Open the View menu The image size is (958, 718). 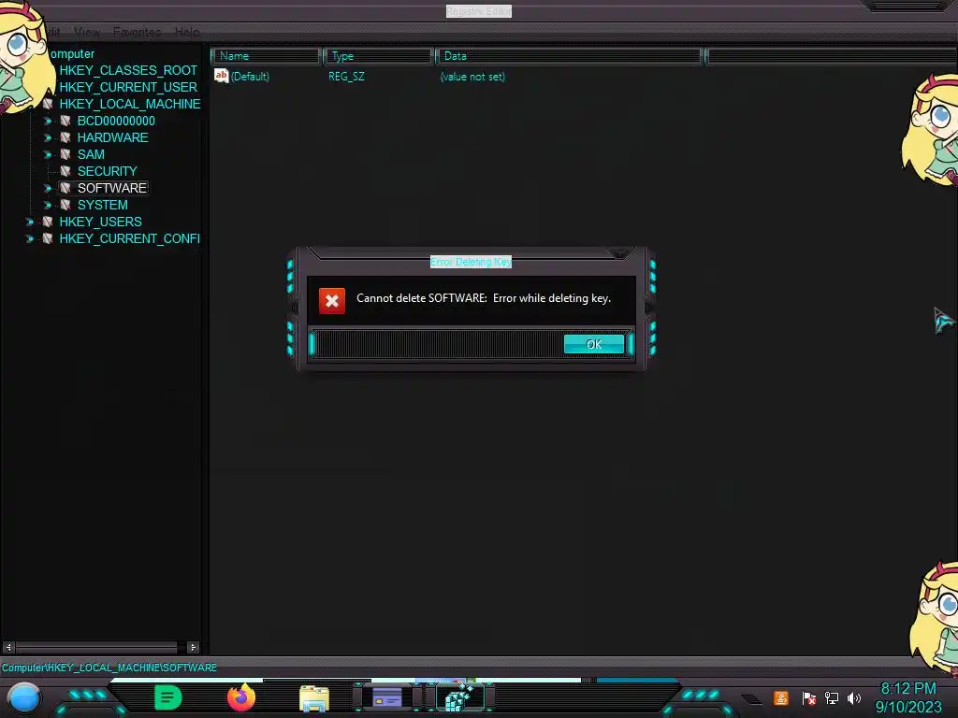[x=87, y=32]
